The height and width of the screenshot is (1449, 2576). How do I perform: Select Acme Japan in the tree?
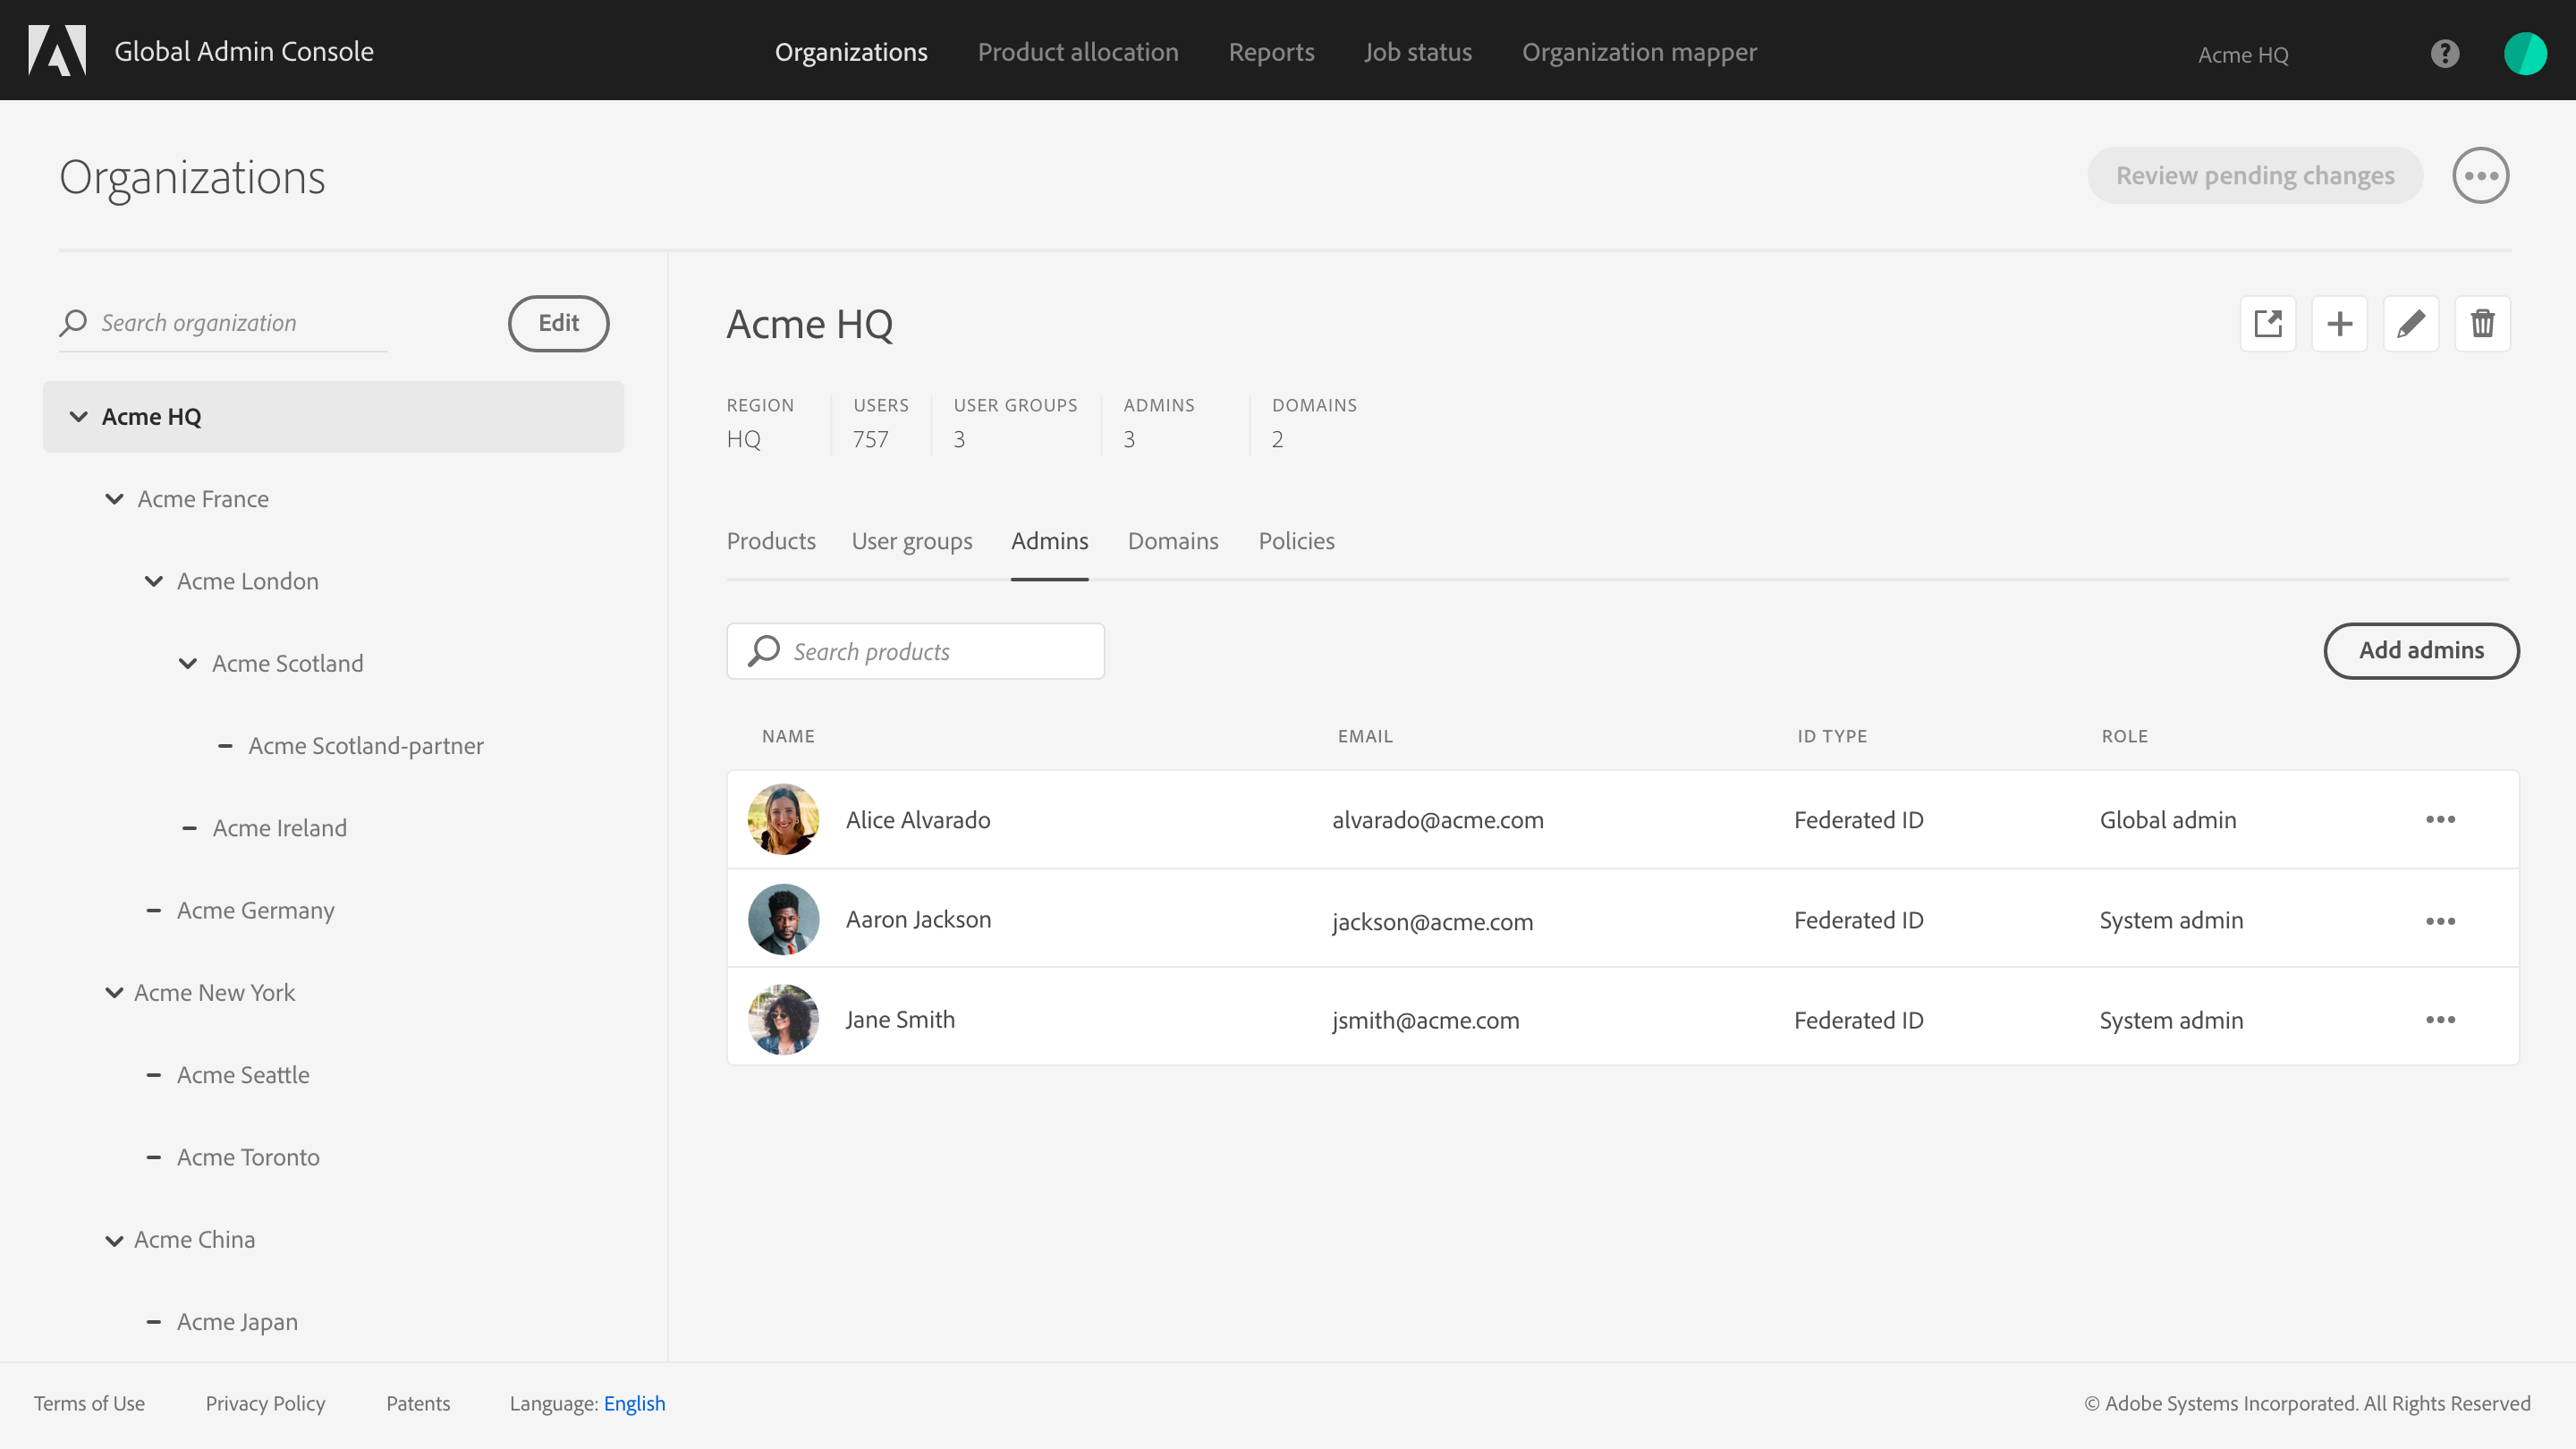(x=237, y=1322)
